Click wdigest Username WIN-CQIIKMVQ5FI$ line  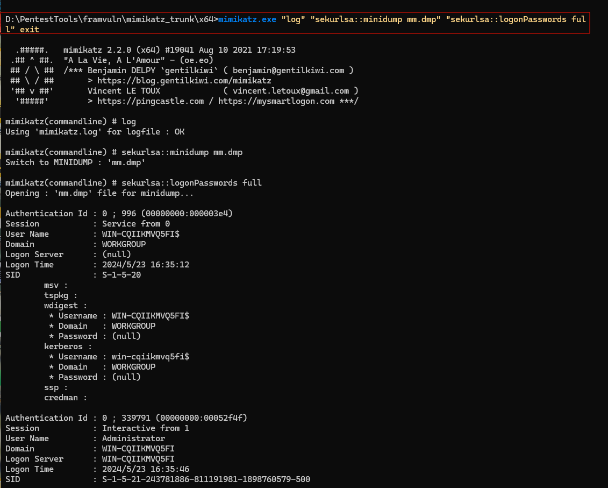[x=119, y=316]
